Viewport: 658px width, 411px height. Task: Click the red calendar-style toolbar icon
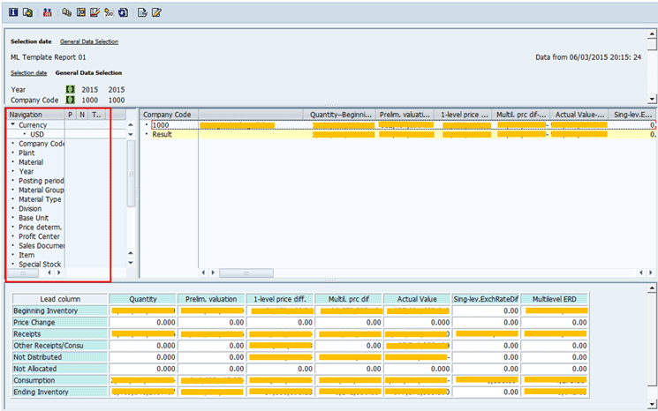48,12
